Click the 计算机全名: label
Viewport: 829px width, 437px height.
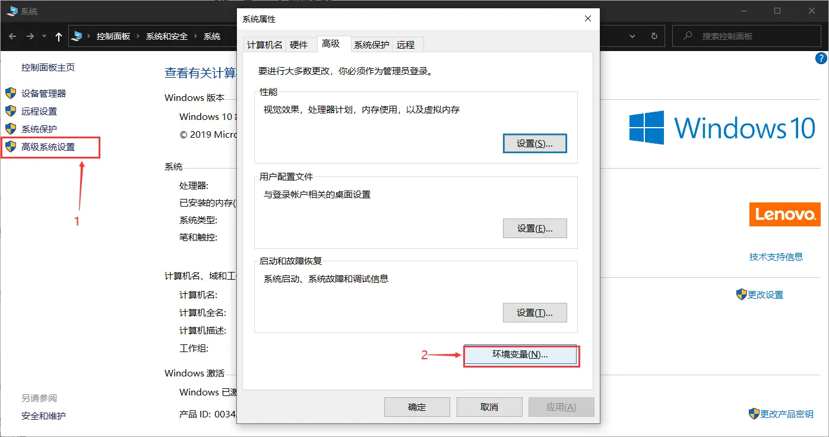[203, 313]
